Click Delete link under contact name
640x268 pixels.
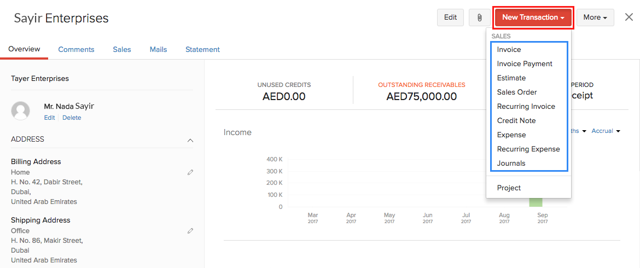[72, 118]
